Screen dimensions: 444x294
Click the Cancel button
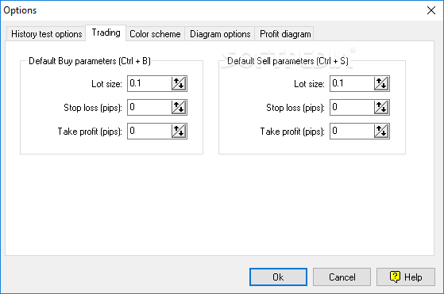pyautogui.click(x=342, y=277)
